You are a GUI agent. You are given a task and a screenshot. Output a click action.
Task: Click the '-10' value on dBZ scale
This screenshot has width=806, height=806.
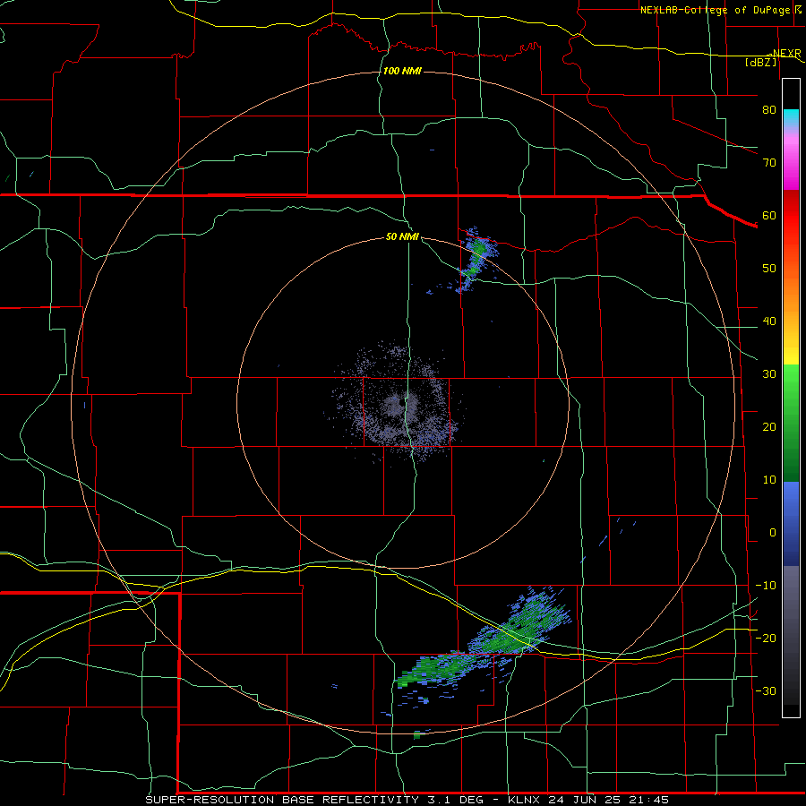pos(766,586)
